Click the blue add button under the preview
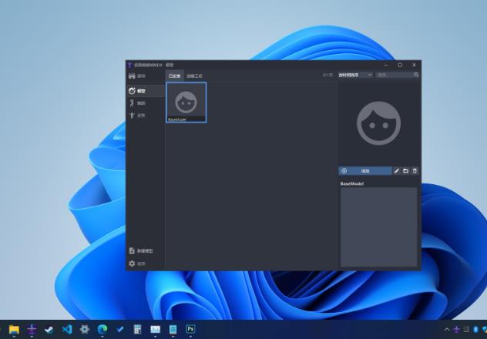The image size is (487, 339). point(365,171)
